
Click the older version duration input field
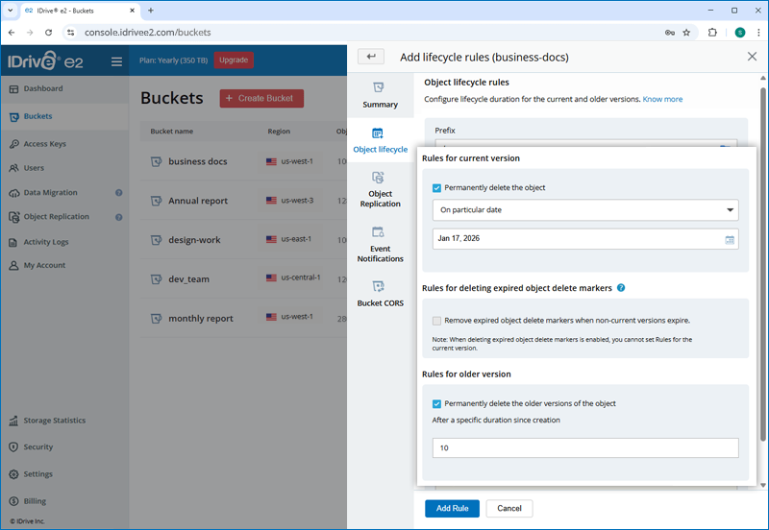tap(584, 448)
